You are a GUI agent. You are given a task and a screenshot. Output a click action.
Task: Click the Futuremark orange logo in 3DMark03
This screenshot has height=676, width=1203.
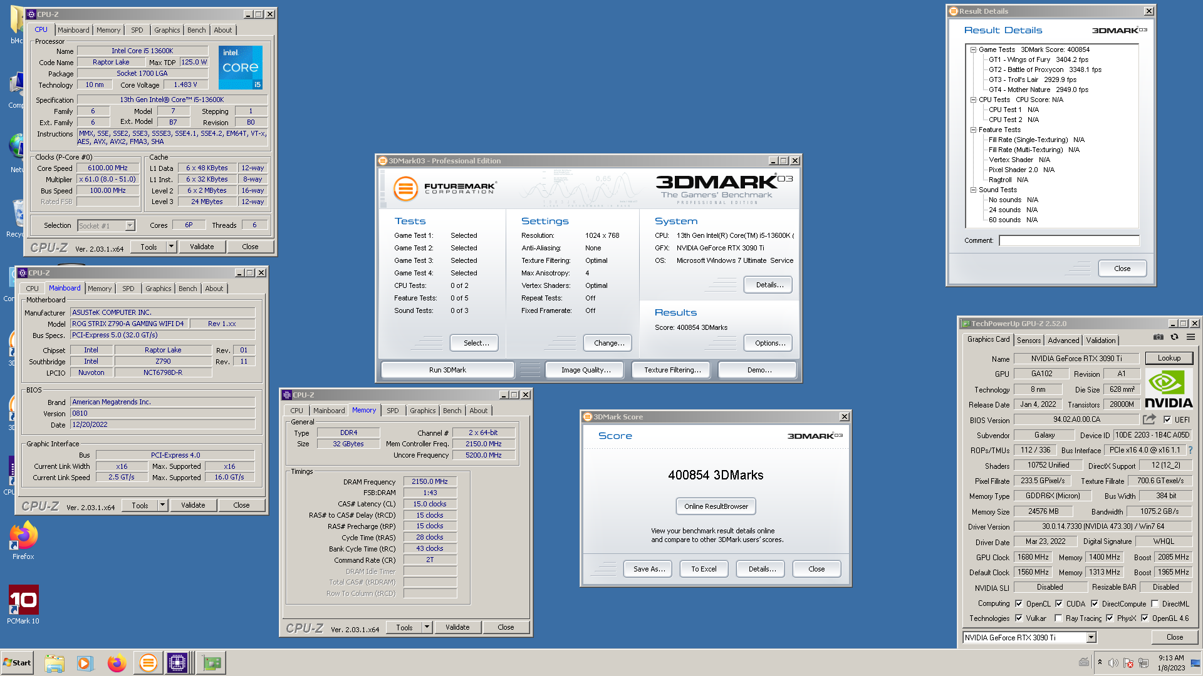(405, 188)
